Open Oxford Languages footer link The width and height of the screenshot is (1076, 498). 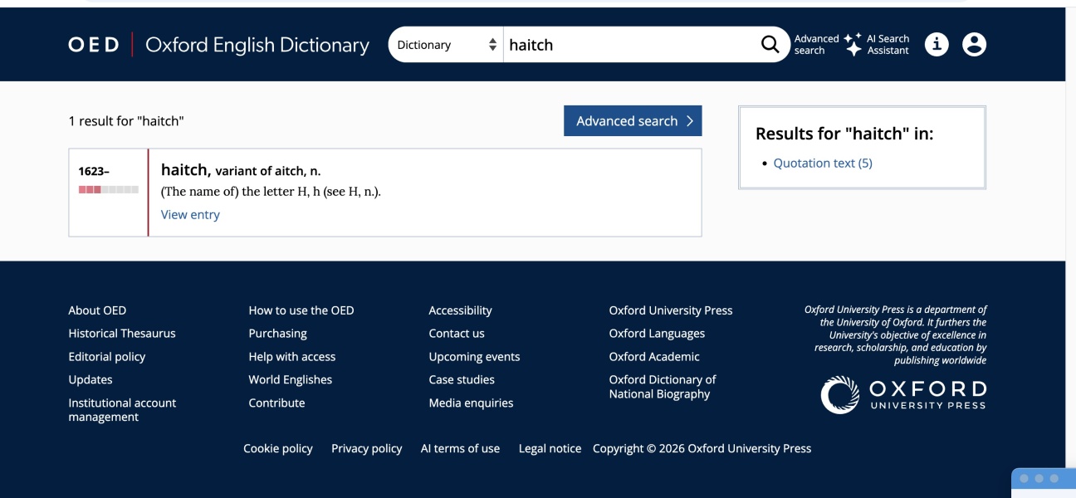click(x=657, y=334)
